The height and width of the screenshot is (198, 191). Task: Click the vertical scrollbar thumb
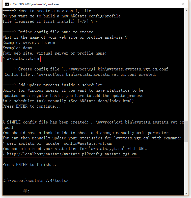point(186,131)
